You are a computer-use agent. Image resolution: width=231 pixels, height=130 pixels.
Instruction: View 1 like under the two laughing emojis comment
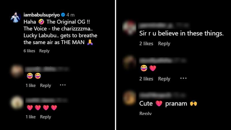(30, 86)
